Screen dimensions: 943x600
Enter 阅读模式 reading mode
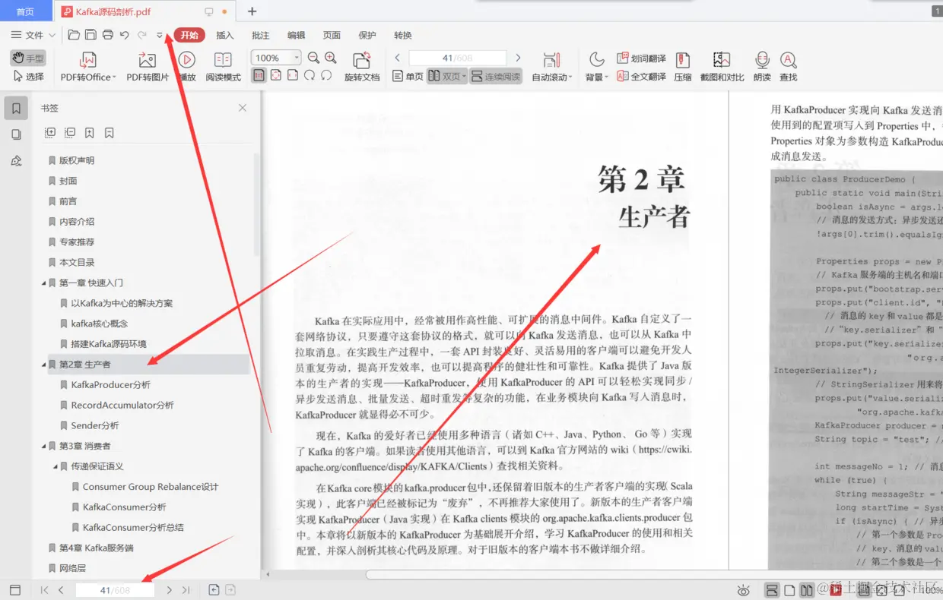click(x=223, y=60)
